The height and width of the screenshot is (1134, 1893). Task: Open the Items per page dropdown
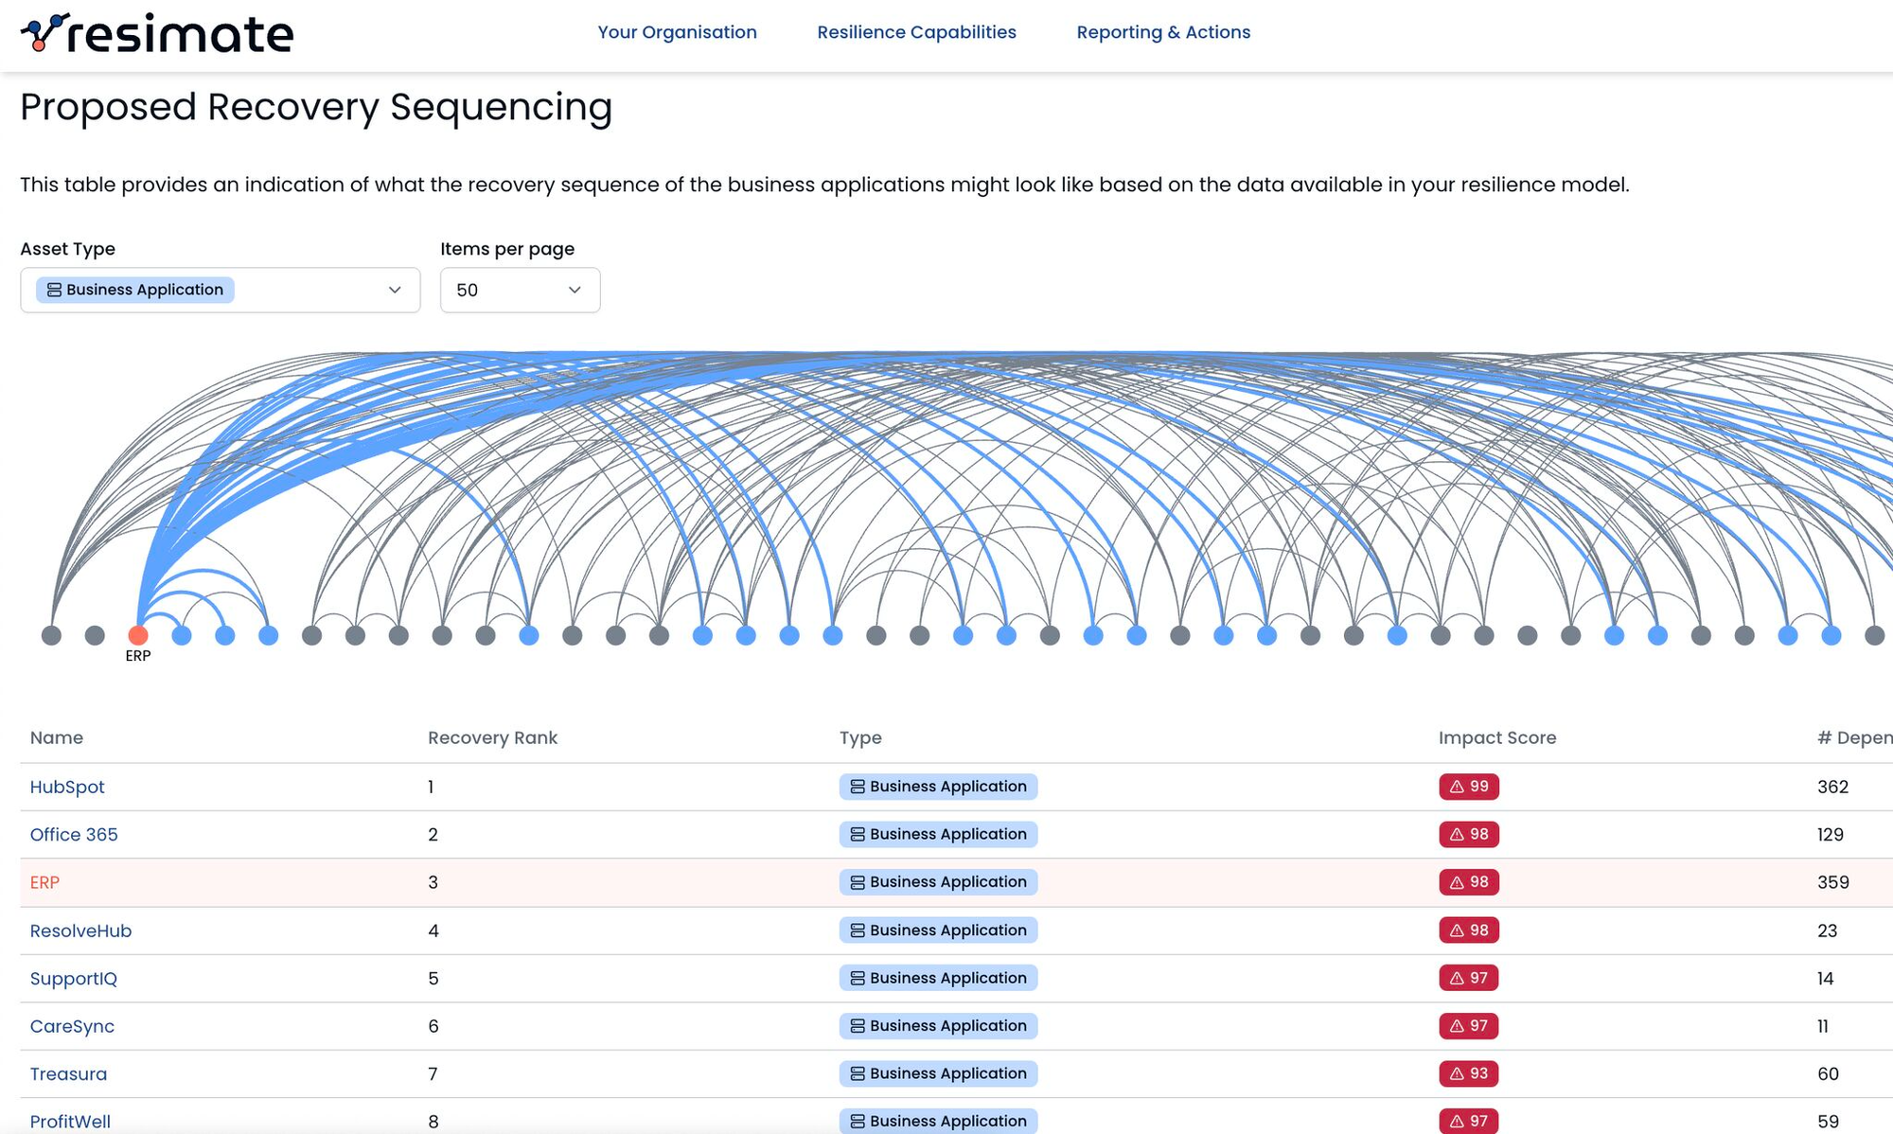(x=520, y=290)
